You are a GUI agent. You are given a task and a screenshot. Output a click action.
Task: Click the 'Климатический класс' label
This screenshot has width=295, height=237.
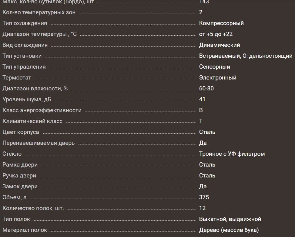[32, 121]
